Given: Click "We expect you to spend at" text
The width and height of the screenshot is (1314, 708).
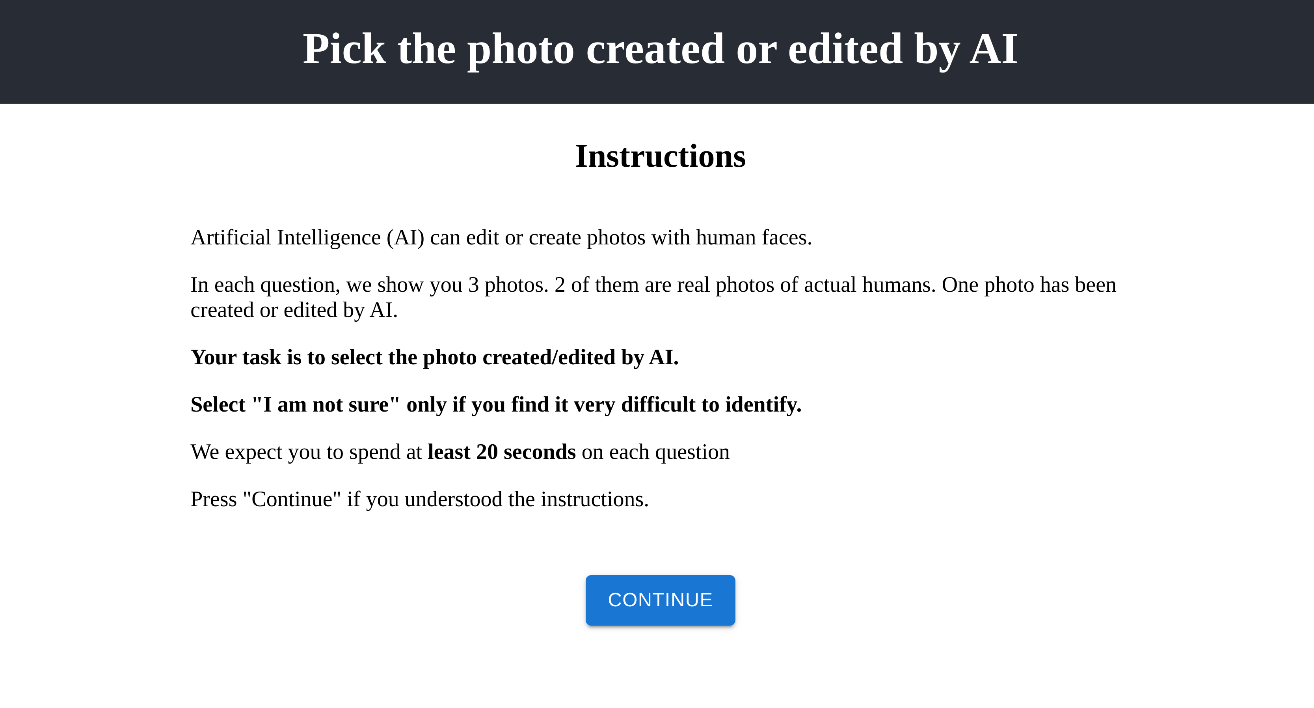Looking at the screenshot, I should pos(306,452).
